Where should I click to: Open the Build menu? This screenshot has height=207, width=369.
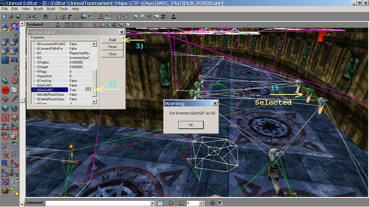tap(51, 9)
